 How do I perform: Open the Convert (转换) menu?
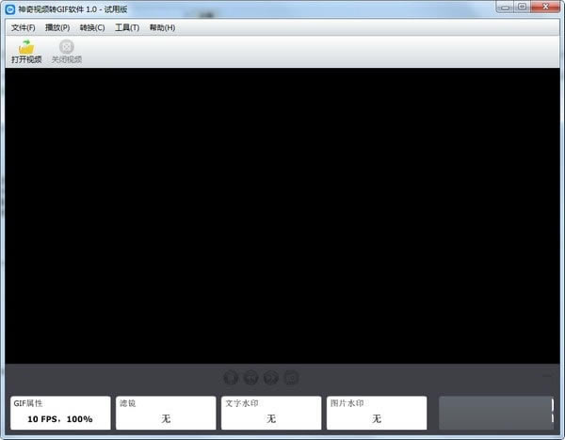[92, 27]
